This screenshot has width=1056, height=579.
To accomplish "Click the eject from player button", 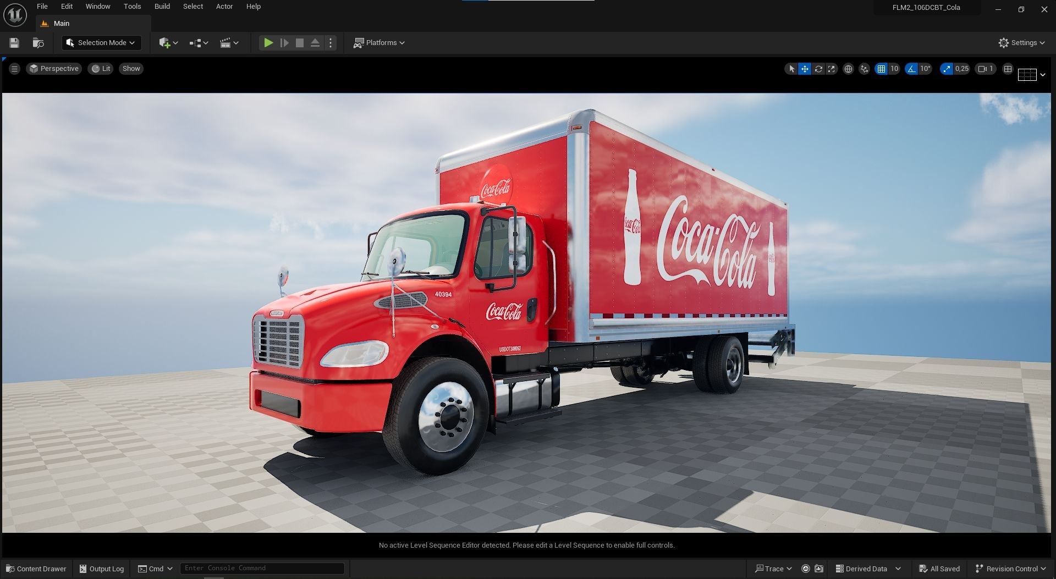I will (315, 43).
